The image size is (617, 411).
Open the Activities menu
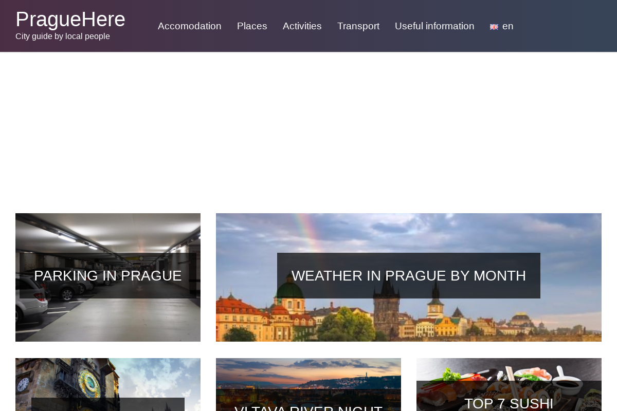(x=302, y=26)
